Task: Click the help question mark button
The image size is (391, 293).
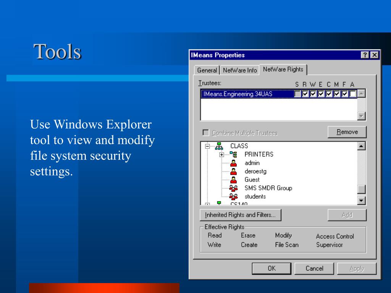Action: click(365, 55)
